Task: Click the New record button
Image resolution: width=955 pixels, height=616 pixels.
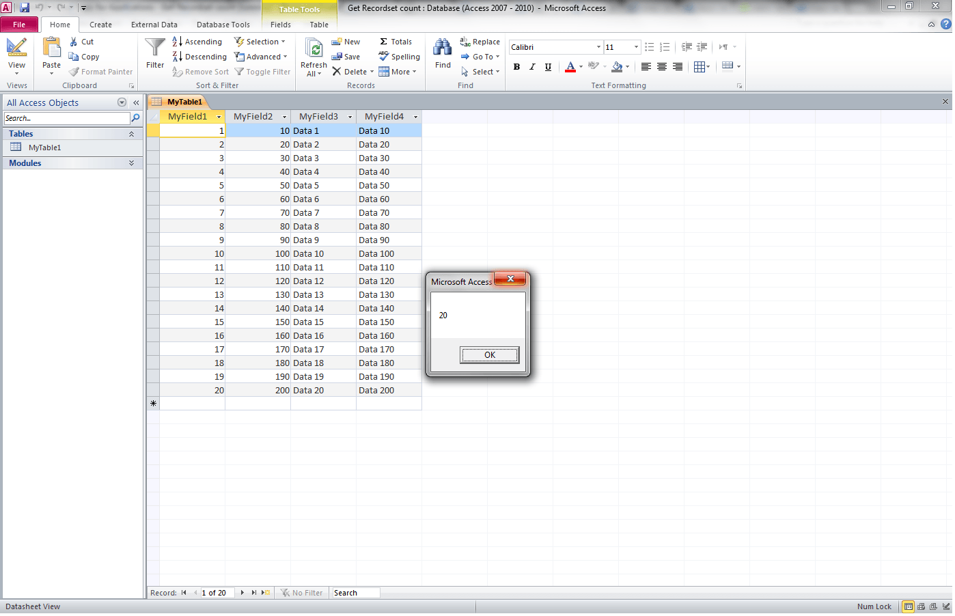Action: [346, 41]
